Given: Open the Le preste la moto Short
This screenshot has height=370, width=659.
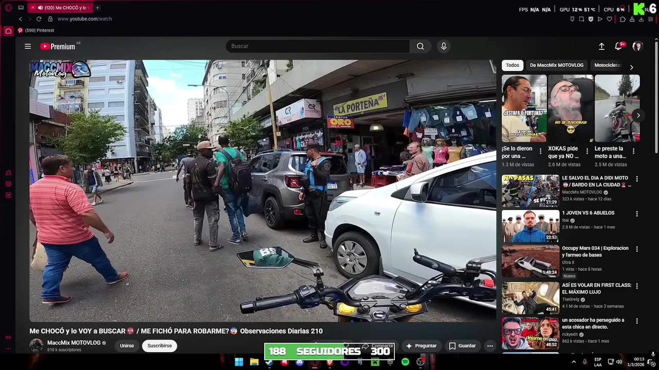Looking at the screenshot, I should (617, 108).
